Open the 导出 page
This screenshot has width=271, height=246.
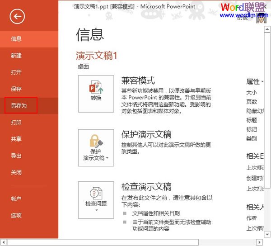coord(29,156)
